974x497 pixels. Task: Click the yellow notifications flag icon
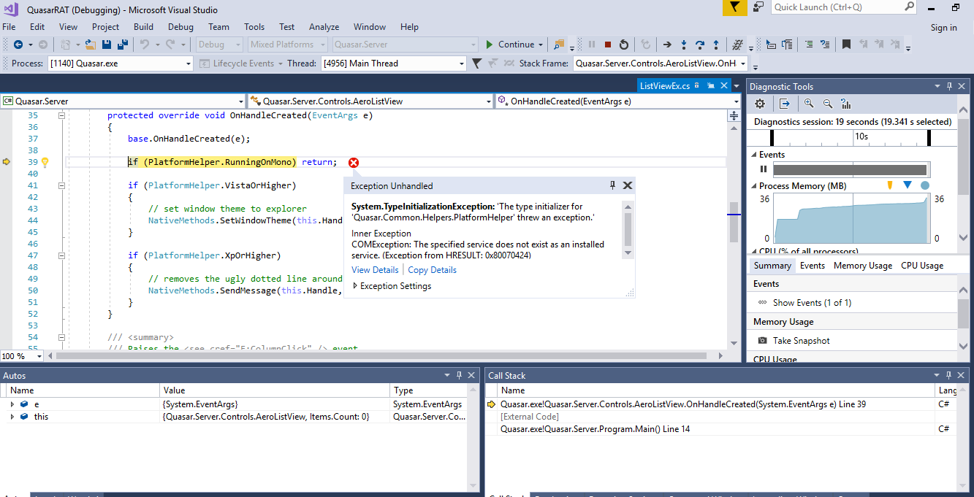tap(735, 7)
